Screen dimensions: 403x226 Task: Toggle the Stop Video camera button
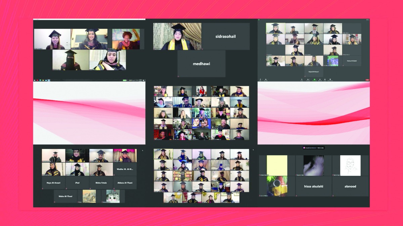click(266, 80)
